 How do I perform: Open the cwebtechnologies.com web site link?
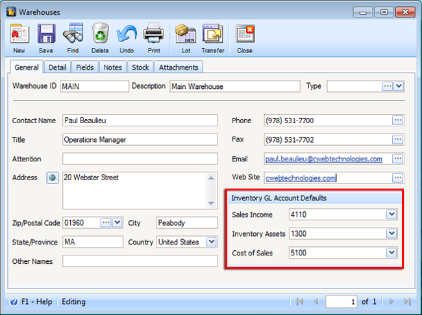tap(301, 178)
